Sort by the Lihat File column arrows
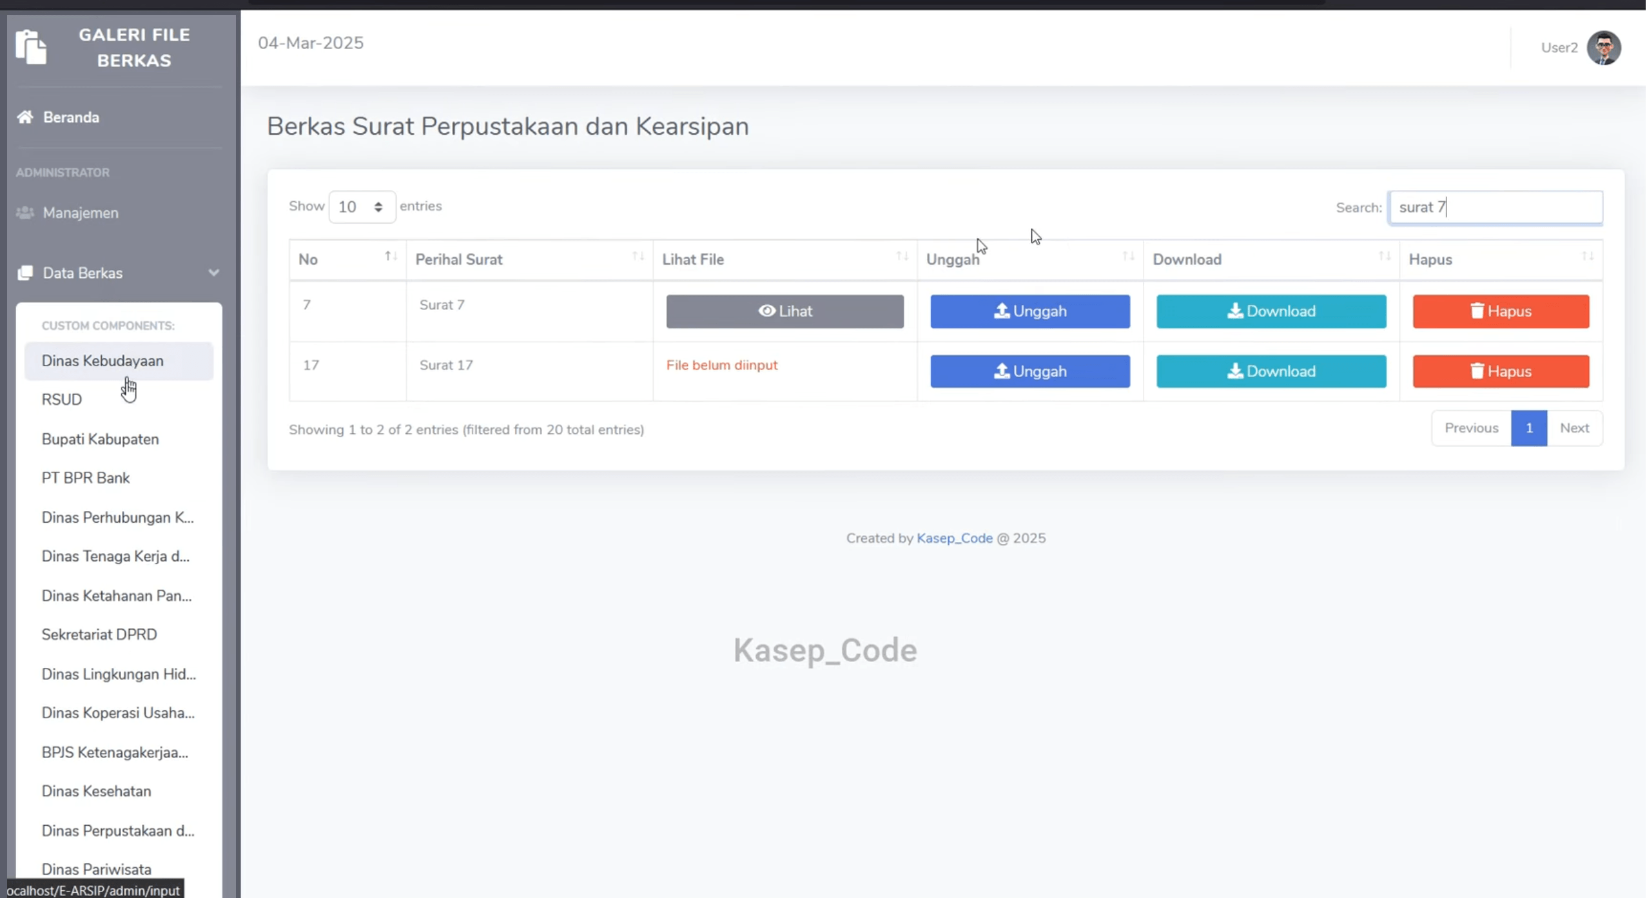 [x=902, y=257]
